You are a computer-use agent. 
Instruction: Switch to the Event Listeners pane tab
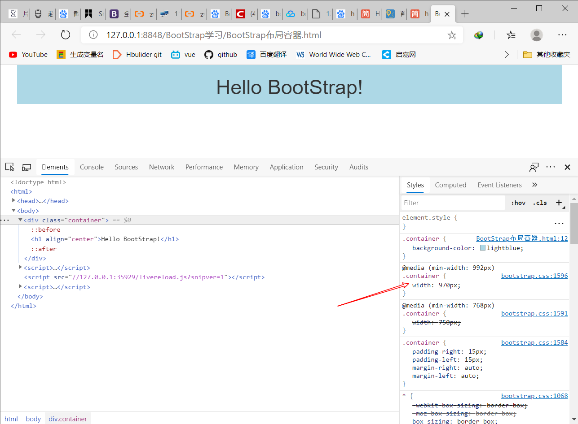(499, 185)
